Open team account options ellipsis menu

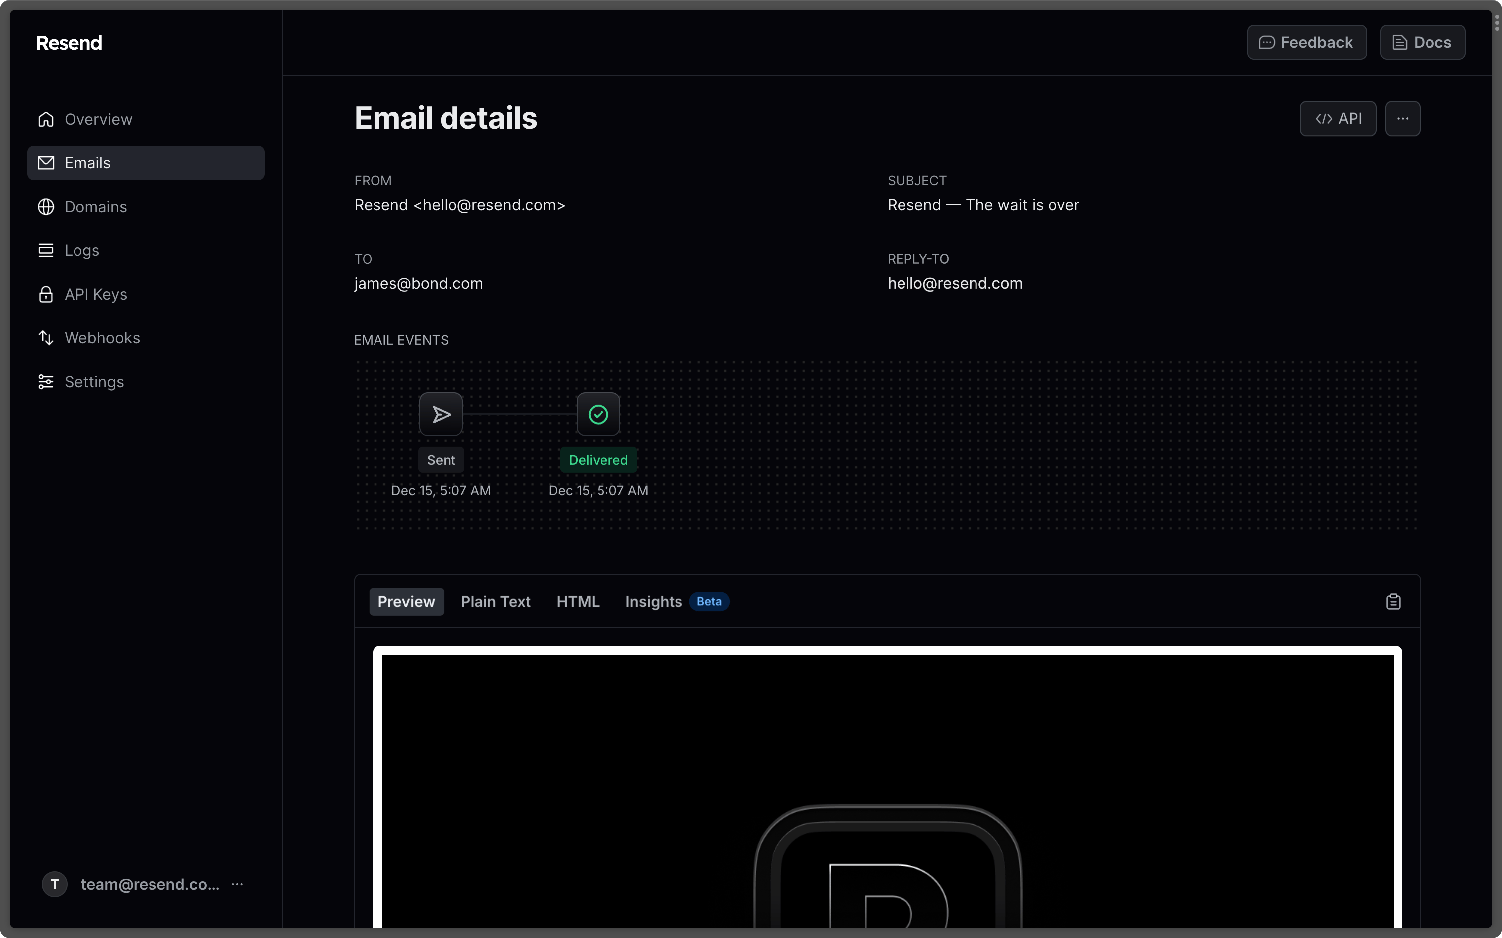pos(237,884)
